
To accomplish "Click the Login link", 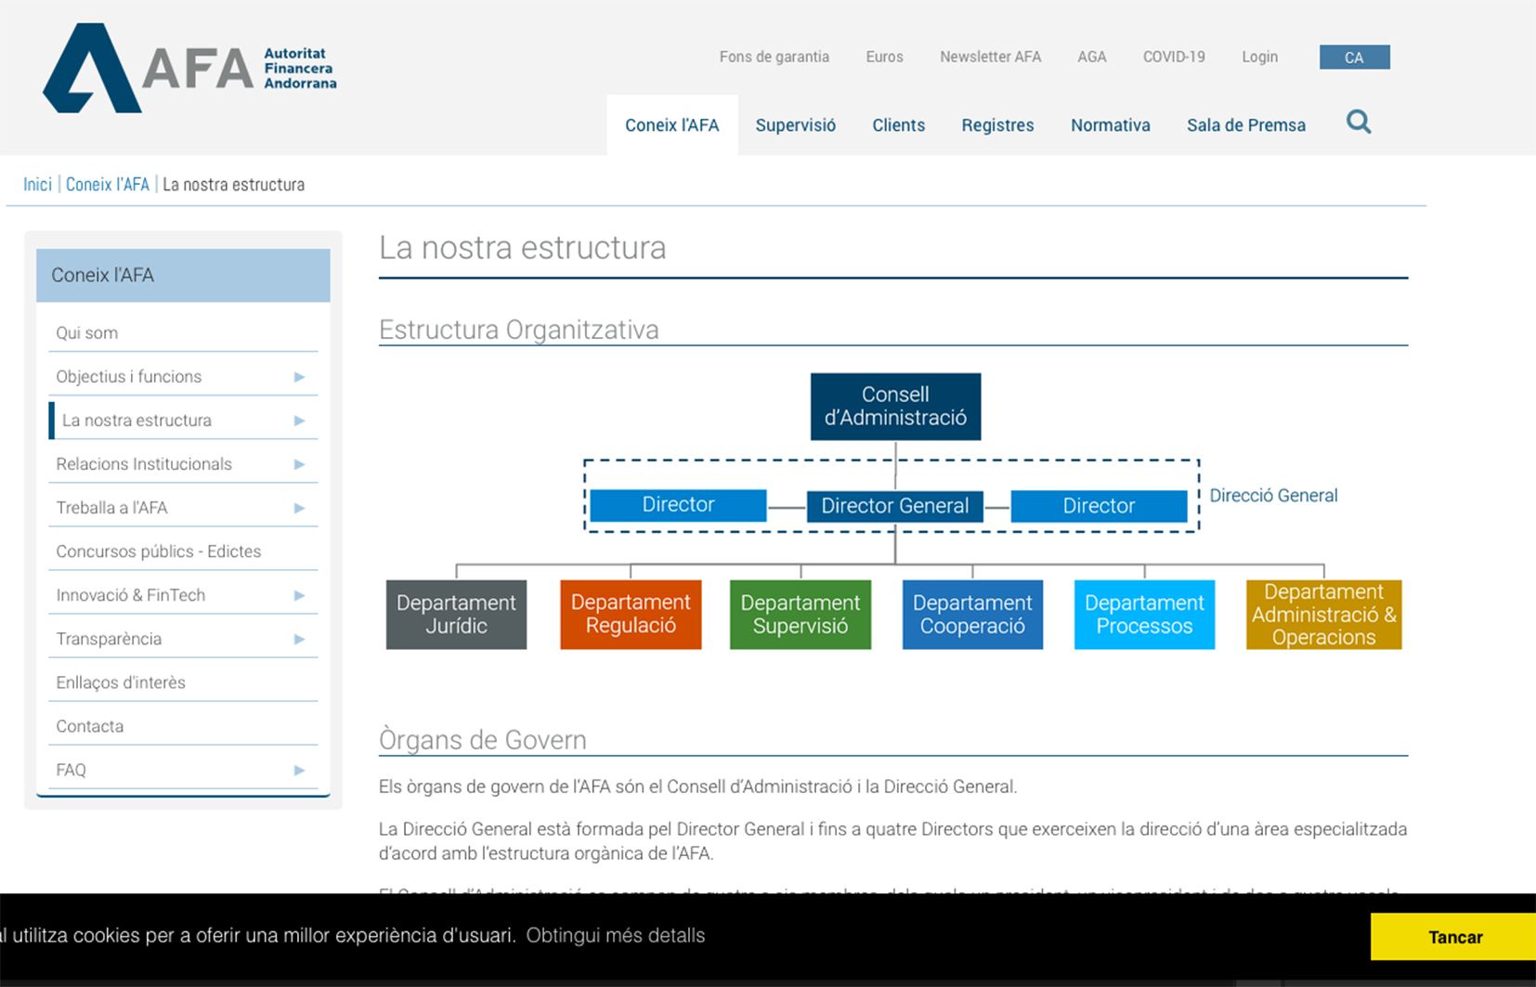I will click(x=1259, y=57).
